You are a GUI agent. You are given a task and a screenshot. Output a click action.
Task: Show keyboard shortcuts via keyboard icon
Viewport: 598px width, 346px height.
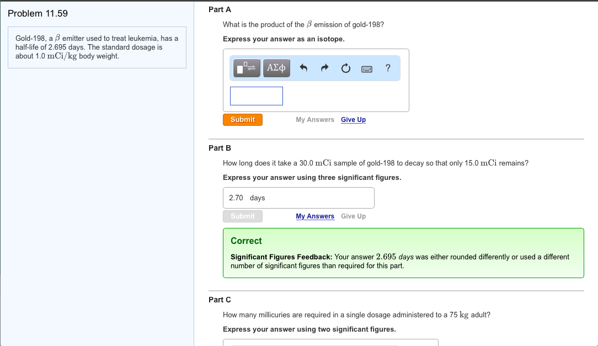(367, 69)
